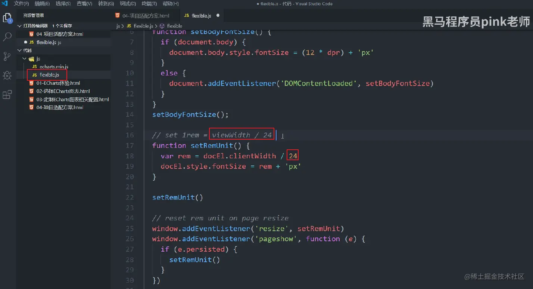The width and height of the screenshot is (533, 289).
Task: Open the Explorer view in activity bar
Action: (x=7, y=18)
